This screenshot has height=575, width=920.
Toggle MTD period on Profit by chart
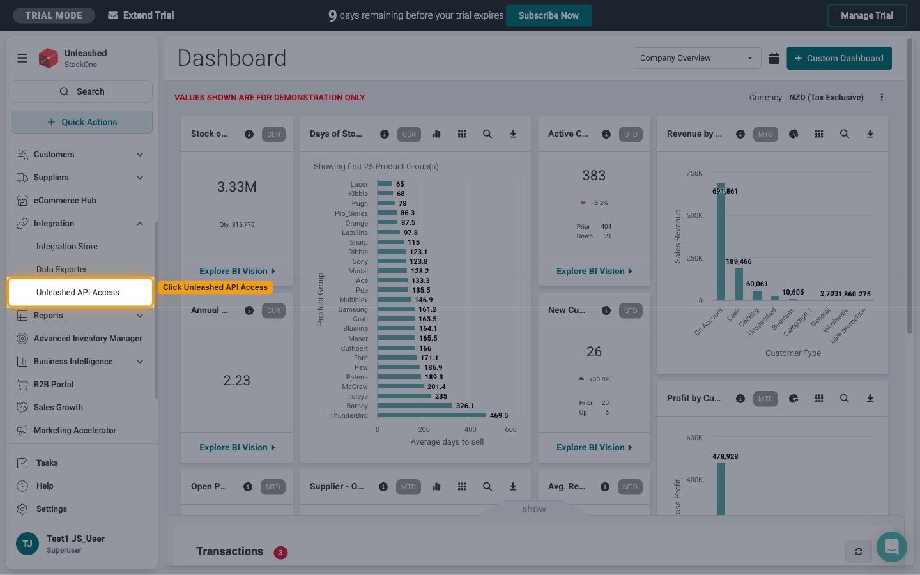[x=765, y=399]
